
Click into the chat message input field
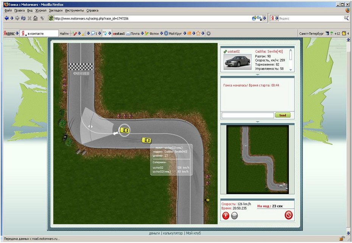[248, 115]
